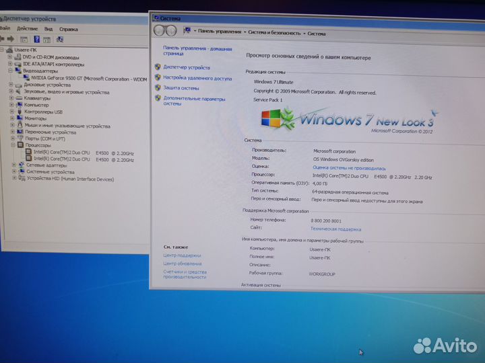Select Порты (COM и LPT) tree item
This screenshot has width=485, height=363.
45,138
